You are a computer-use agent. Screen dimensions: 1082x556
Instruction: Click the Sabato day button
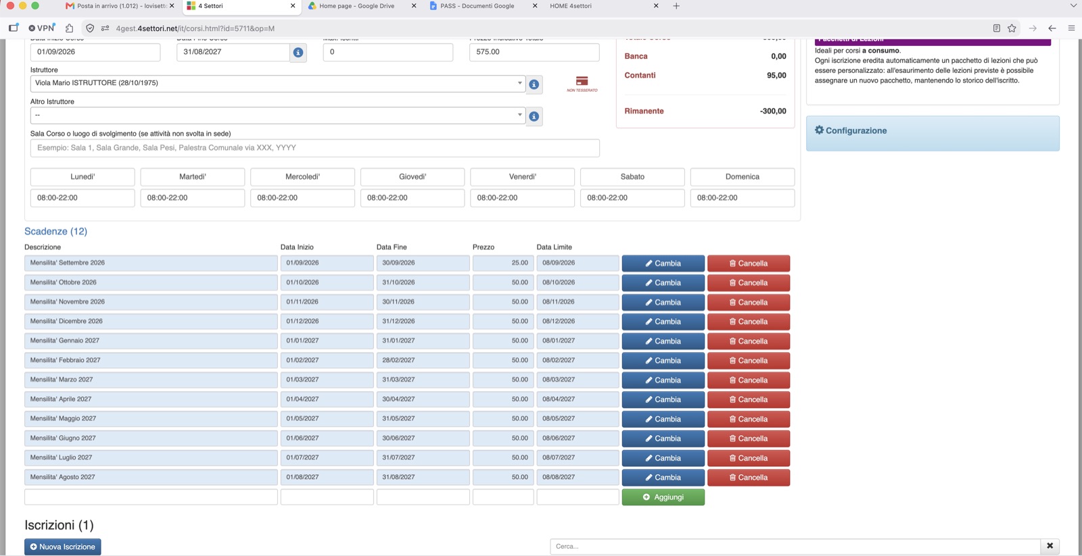click(x=632, y=177)
